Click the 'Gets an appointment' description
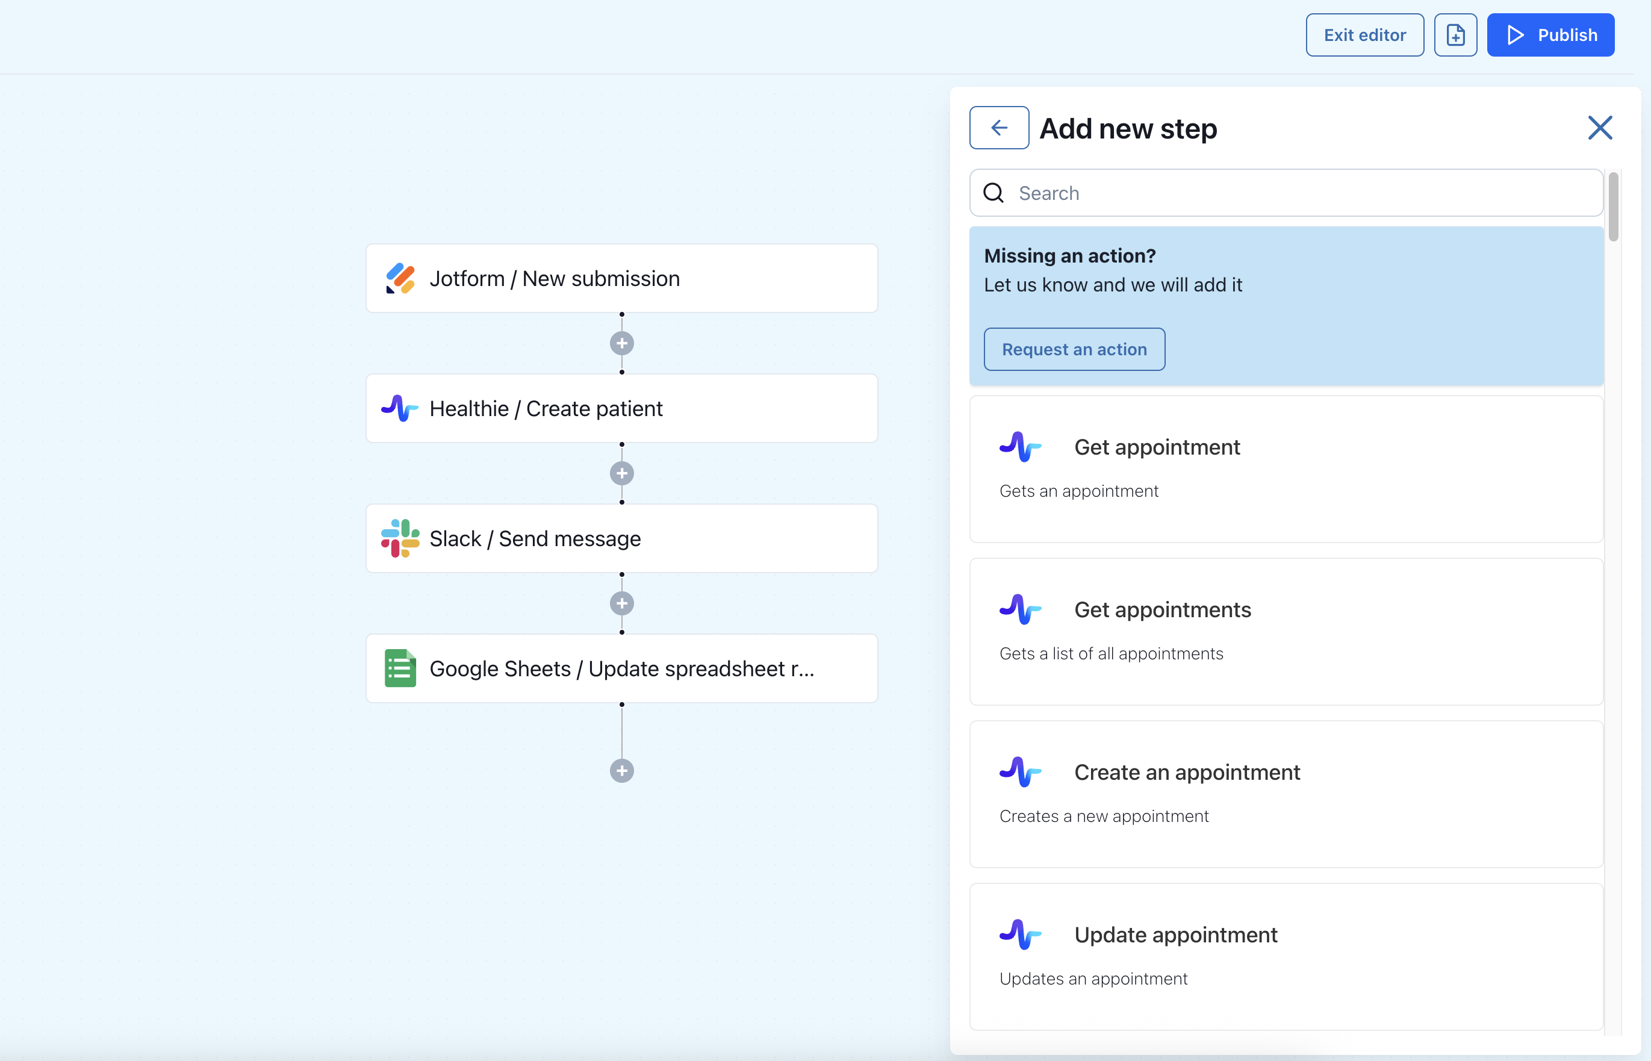This screenshot has width=1651, height=1061. click(1078, 491)
